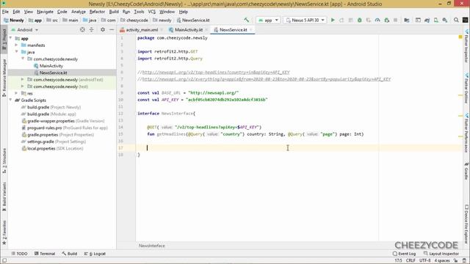Click the Apply Code Changes icon
The image size is (470, 264).
coord(350,20)
